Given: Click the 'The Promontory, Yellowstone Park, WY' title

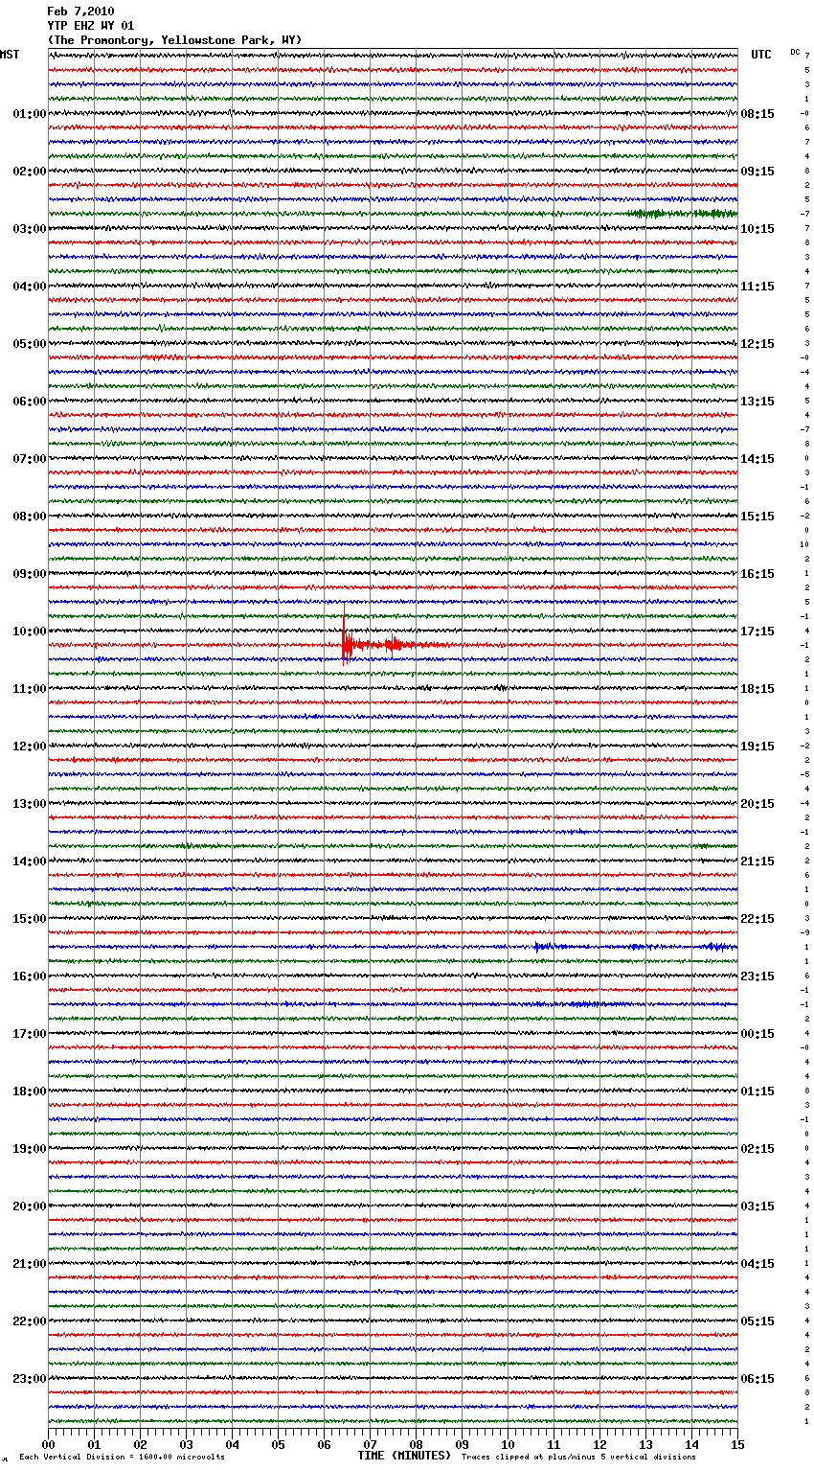Looking at the screenshot, I should (x=174, y=40).
